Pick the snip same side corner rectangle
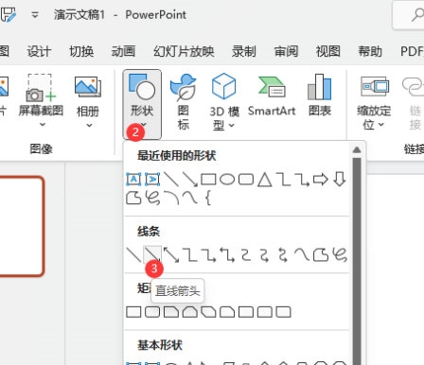Image resolution: width=424 pixels, height=365 pixels. click(190, 312)
